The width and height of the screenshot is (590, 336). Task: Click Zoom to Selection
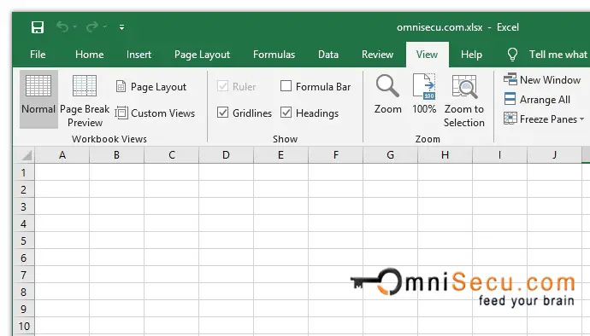[464, 100]
